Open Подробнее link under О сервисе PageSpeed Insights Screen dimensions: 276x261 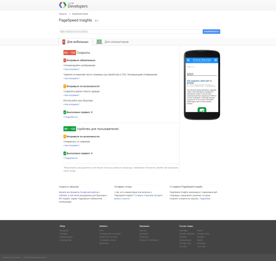click(x=206, y=199)
